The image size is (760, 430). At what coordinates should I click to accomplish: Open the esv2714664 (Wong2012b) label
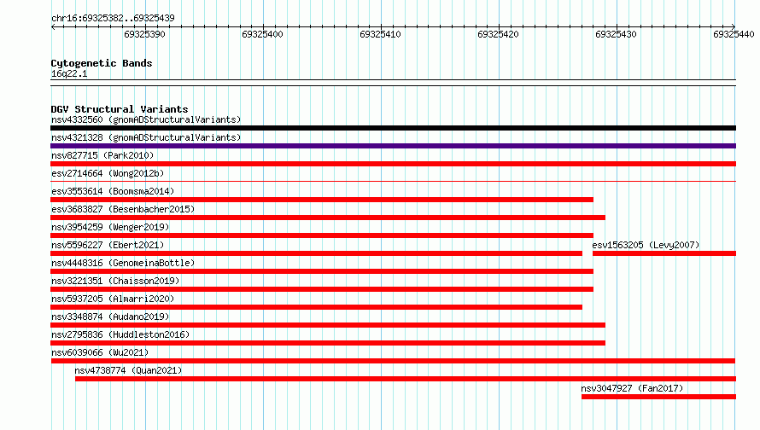(108, 173)
